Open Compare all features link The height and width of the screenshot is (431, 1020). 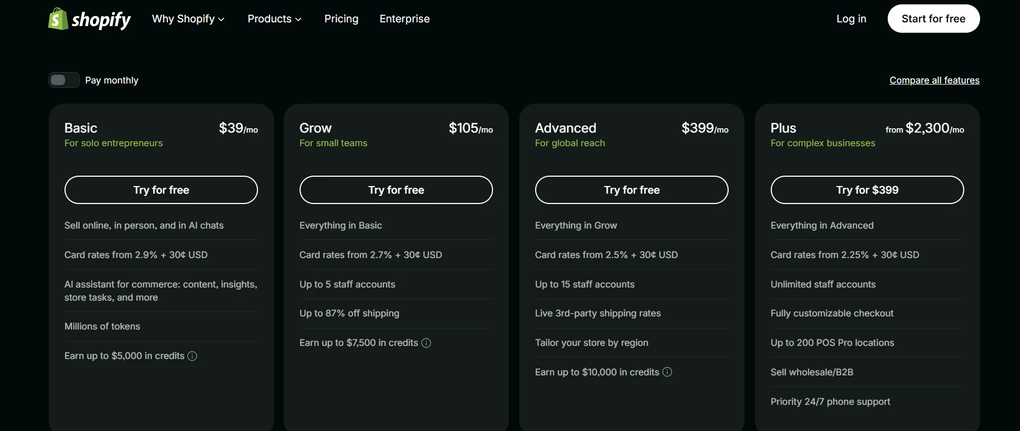coord(934,80)
